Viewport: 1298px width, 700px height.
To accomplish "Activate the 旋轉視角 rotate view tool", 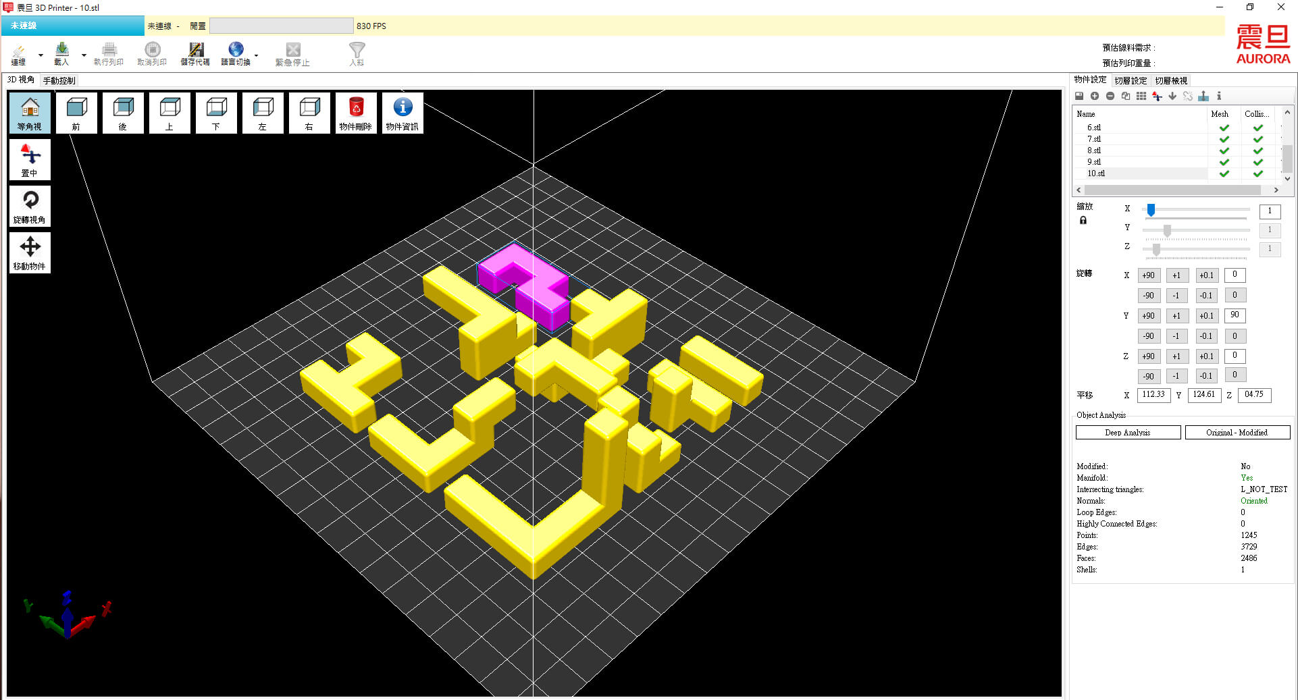I will point(30,206).
